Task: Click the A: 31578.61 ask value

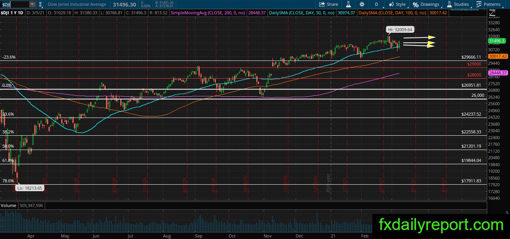Action: click(165, 6)
